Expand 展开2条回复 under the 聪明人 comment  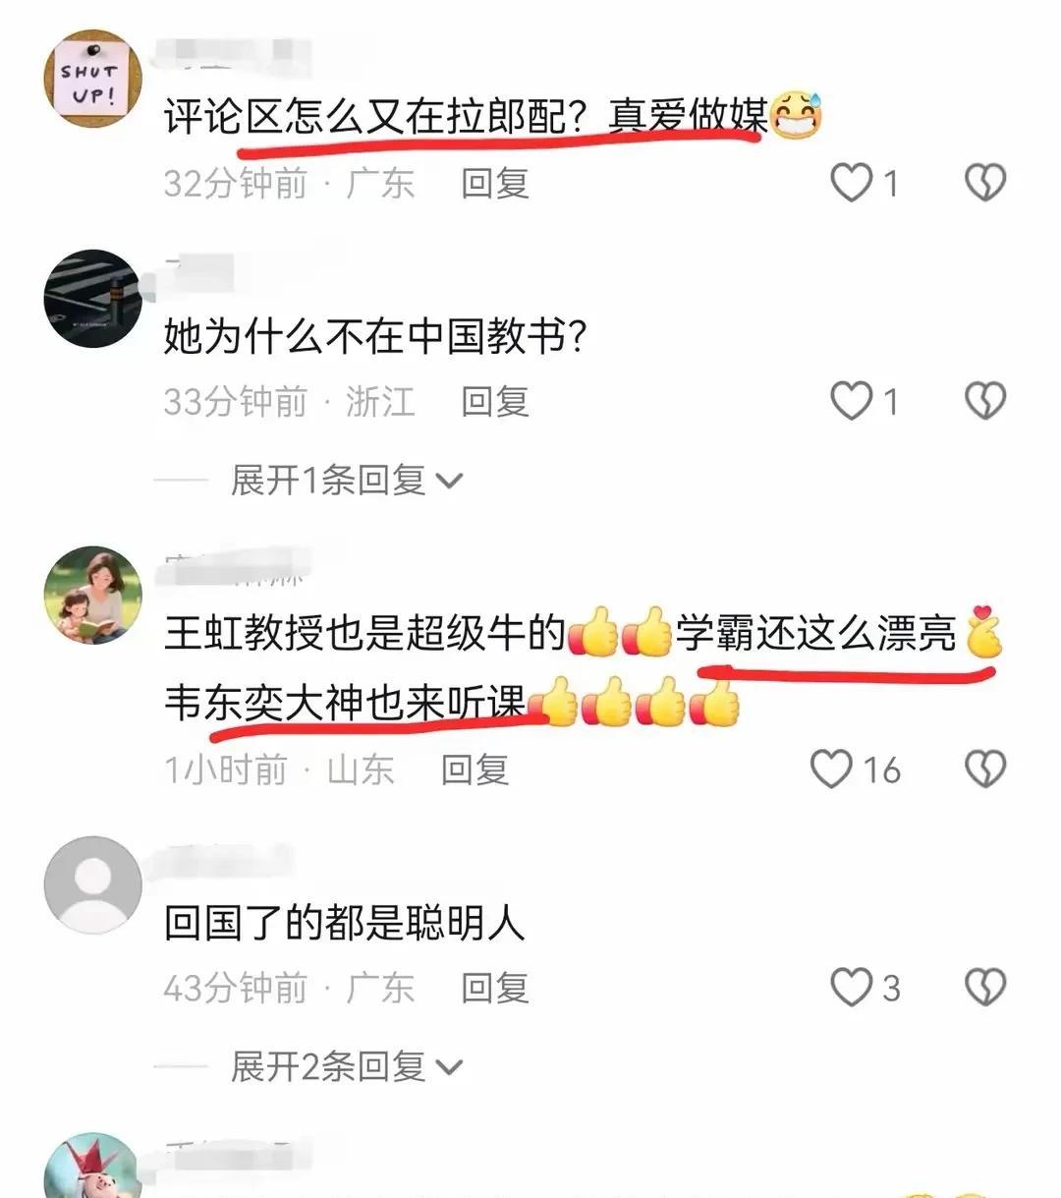(x=346, y=1066)
